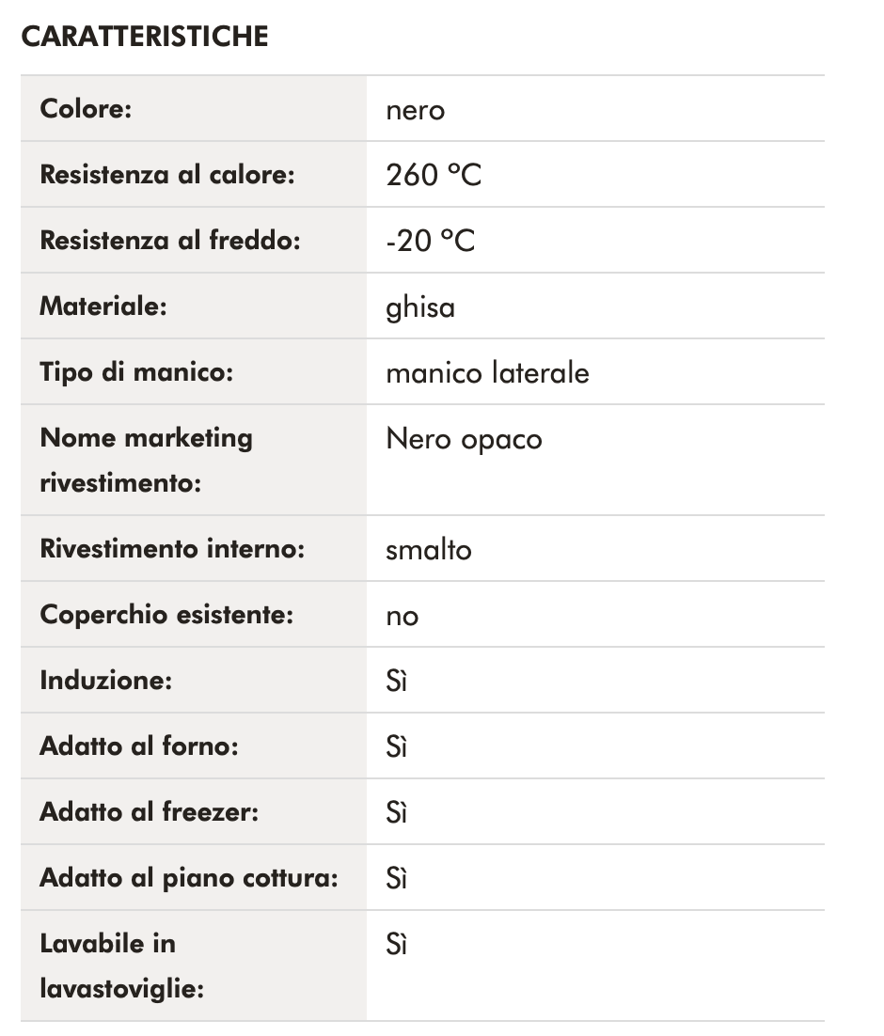Click the "Materiale:" label
This screenshot has height=1036, width=884.
pos(103,306)
